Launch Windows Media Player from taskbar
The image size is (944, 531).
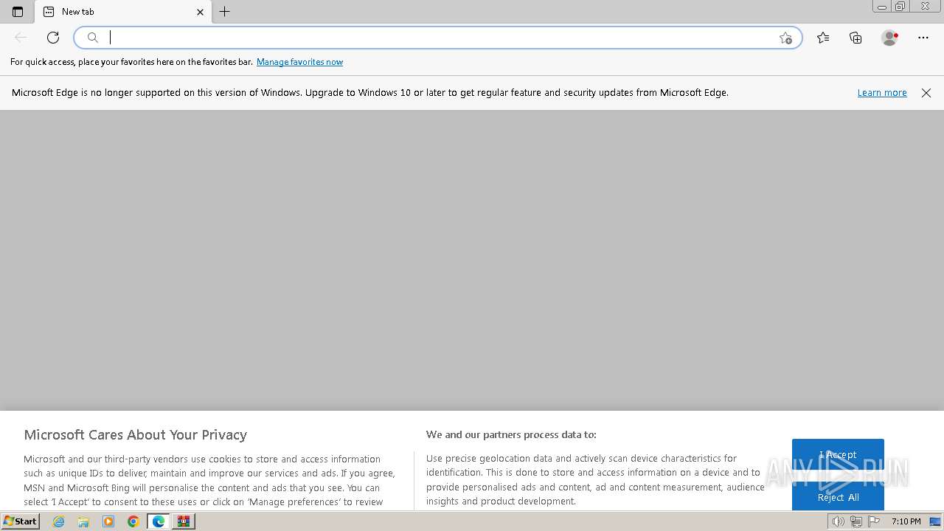(108, 521)
